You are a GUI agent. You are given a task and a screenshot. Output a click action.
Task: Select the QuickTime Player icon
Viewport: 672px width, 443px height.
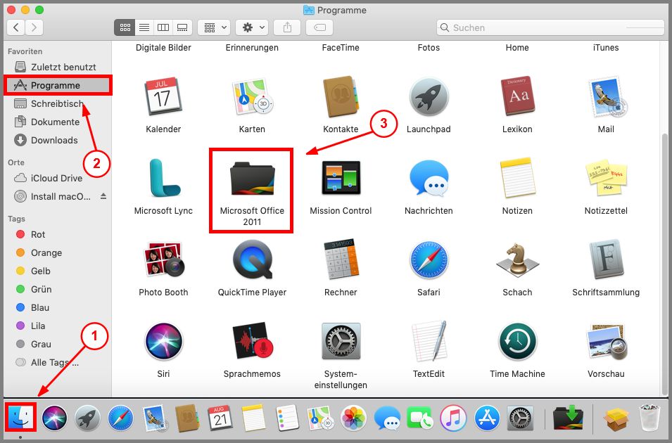[253, 259]
